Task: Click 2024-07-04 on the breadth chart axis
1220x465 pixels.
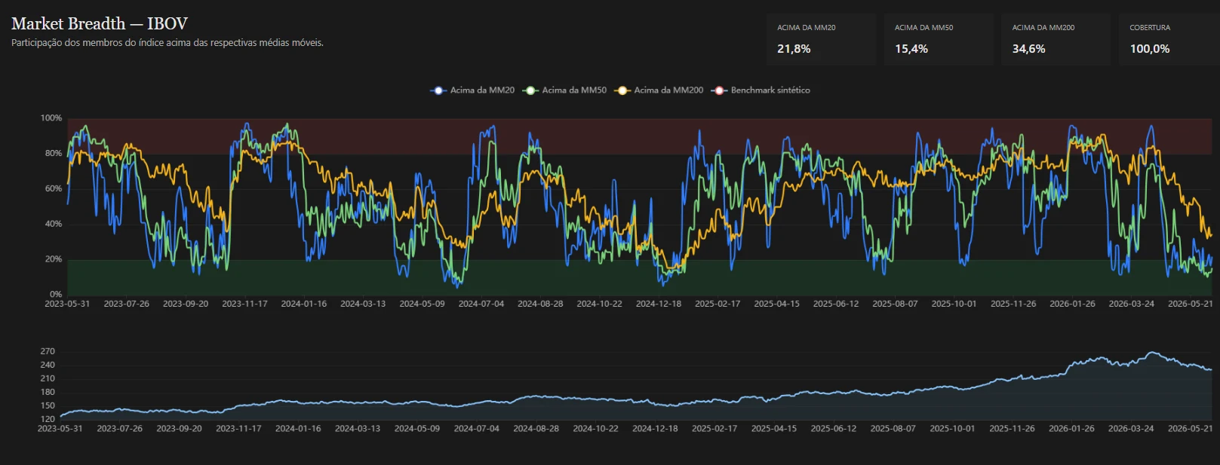Action: point(481,304)
